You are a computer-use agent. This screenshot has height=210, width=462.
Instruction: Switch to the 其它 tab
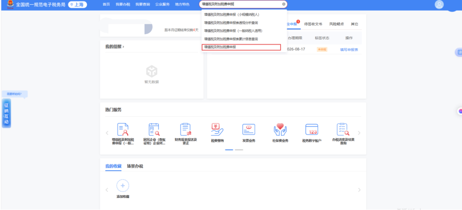(355, 24)
